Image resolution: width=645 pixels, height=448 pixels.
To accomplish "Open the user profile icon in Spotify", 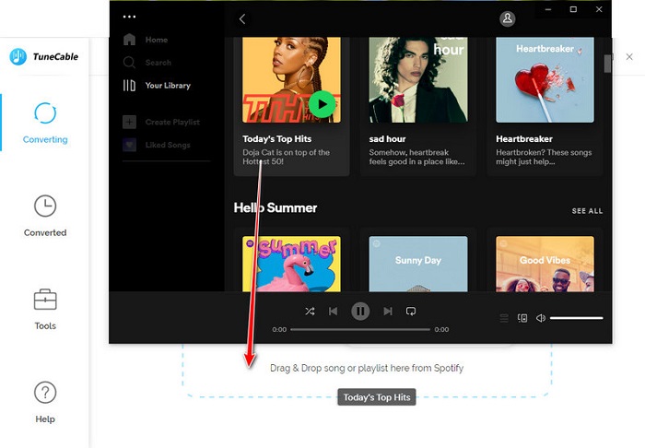I will coord(507,18).
